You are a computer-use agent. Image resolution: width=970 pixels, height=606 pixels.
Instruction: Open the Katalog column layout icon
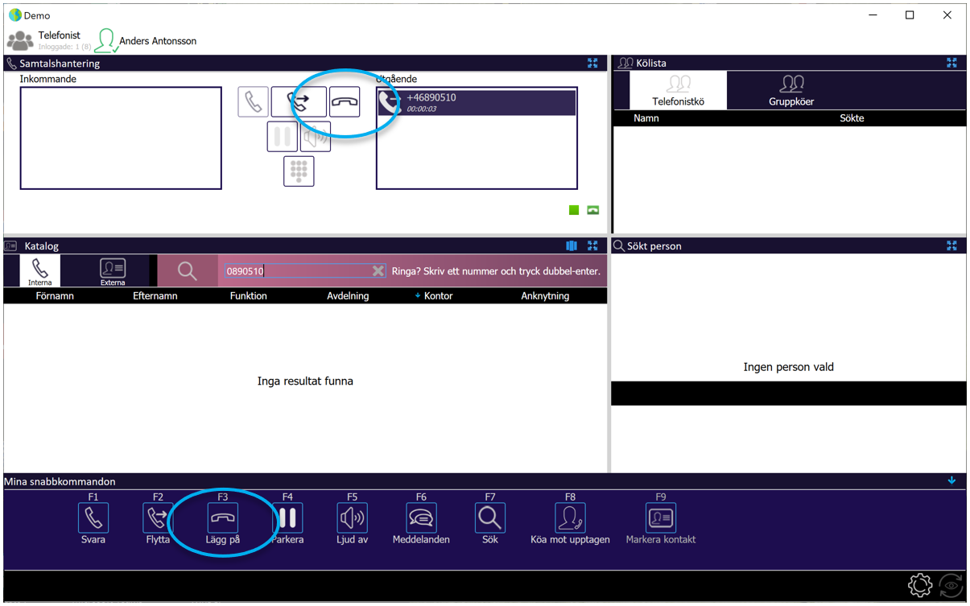(572, 245)
